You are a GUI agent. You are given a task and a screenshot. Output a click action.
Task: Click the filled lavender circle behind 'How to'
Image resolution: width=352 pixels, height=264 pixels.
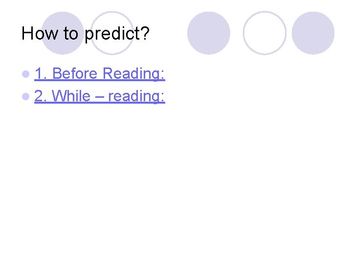click(63, 33)
